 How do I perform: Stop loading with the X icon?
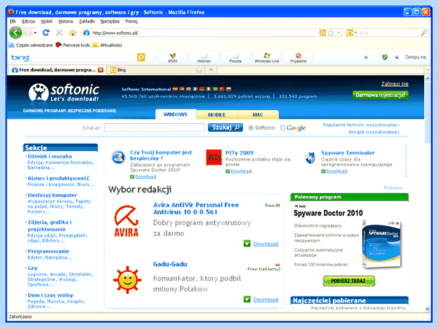tap(59, 33)
